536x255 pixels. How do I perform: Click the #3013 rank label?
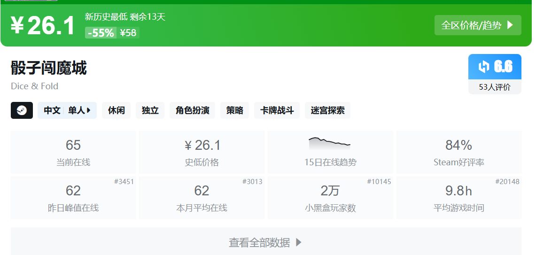point(252,182)
